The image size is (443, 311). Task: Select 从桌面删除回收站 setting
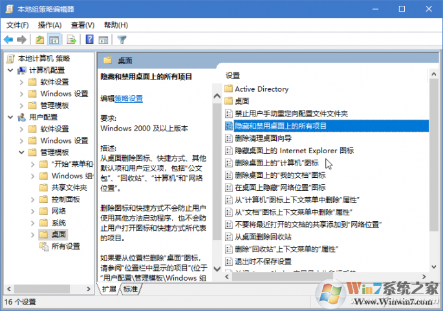263,237
